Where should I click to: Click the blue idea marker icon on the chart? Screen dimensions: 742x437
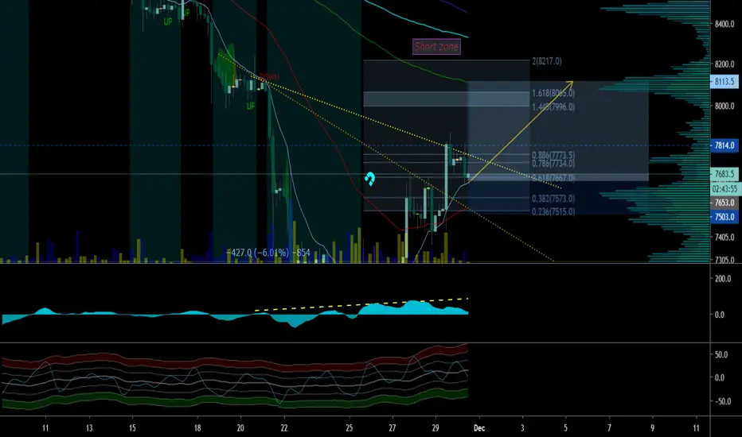(370, 179)
